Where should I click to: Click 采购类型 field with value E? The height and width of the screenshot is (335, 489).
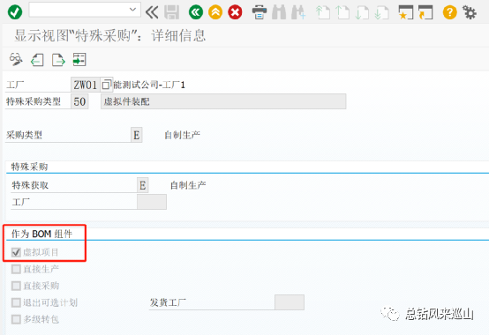136,135
